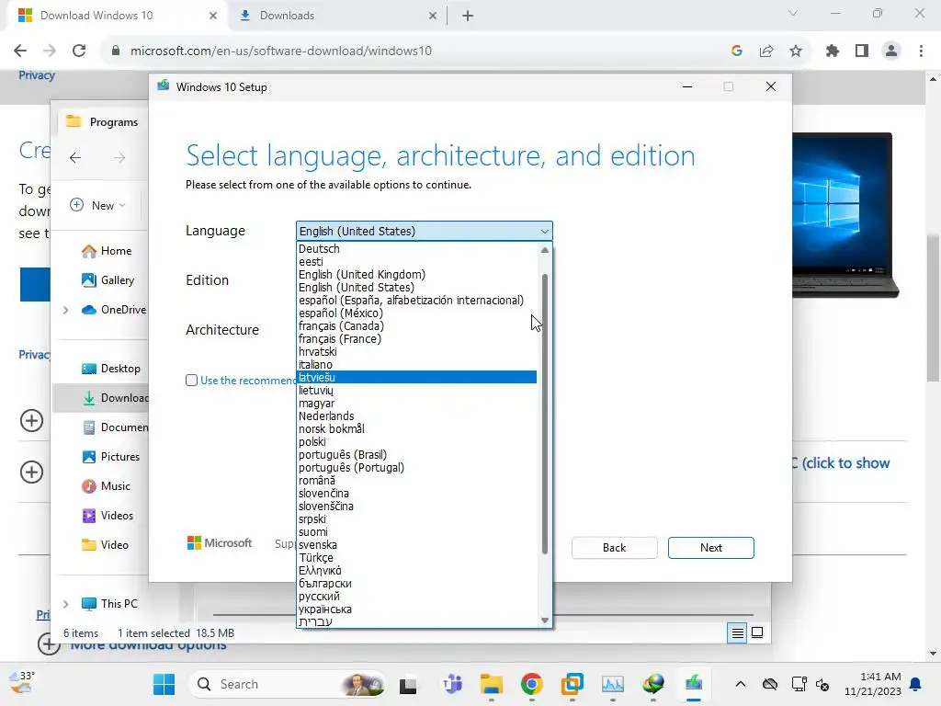Open Chrome's three-dot menu
Viewport: 941px width, 706px height.
click(921, 51)
